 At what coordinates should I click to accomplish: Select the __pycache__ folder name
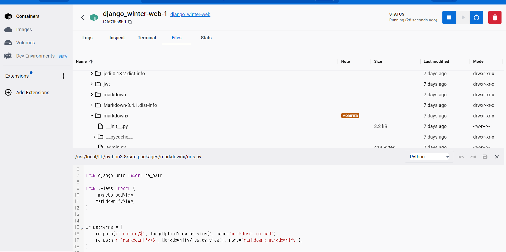point(119,137)
